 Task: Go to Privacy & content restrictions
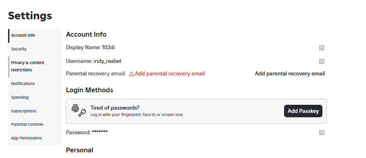coord(35,67)
